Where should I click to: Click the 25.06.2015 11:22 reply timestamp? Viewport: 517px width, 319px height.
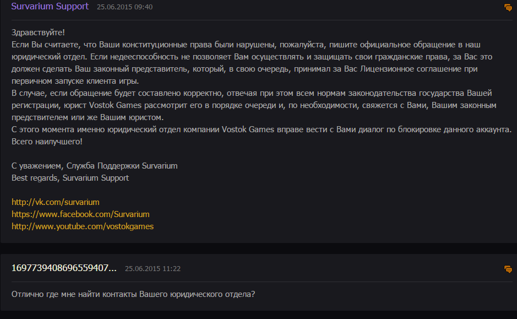tap(153, 269)
